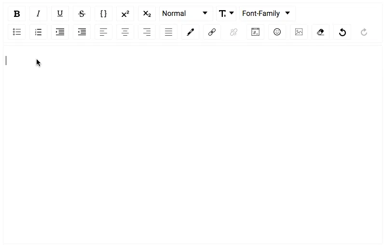Toggle bold formatting
This screenshot has width=384, height=245.
[x=17, y=14]
